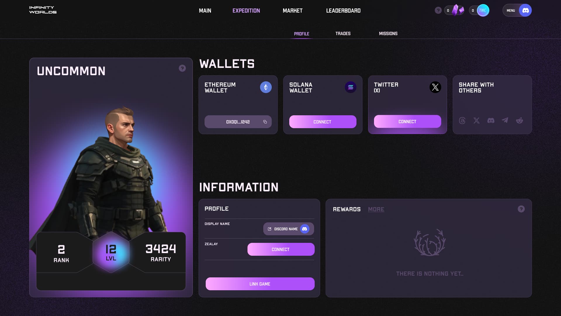This screenshot has height=316, width=561.
Task: Open the top bar help question mark
Action: click(438, 10)
